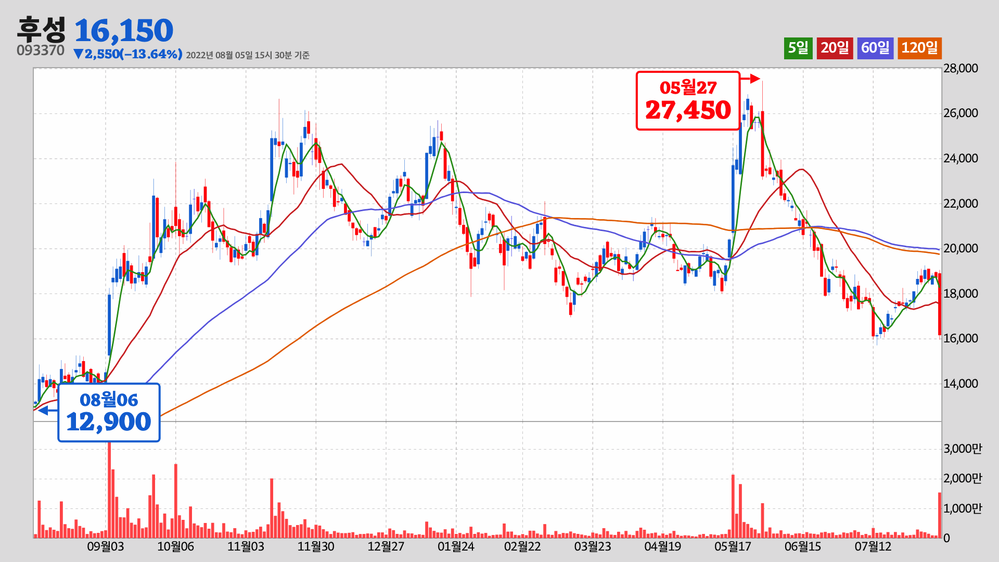Click the 08월06 12,900 low price box
The image size is (999, 562).
109,413
